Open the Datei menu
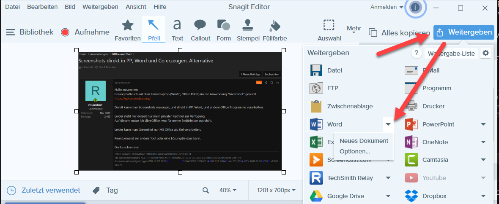 coord(12,7)
